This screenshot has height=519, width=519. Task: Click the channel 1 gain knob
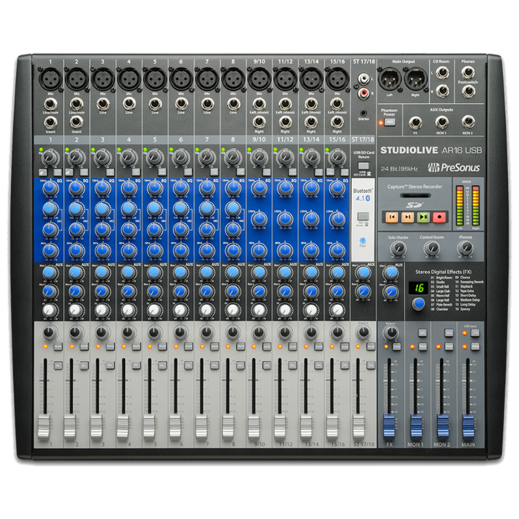pyautogui.click(x=50, y=156)
